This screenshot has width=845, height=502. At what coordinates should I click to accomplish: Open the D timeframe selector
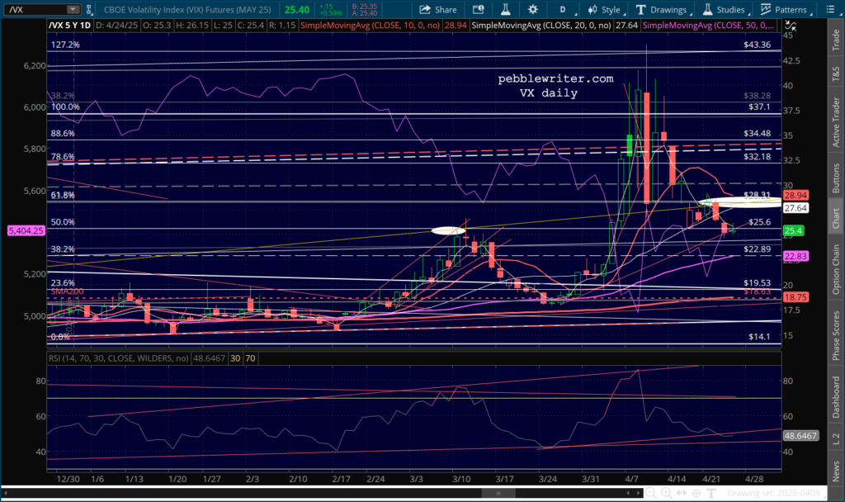[x=563, y=10]
